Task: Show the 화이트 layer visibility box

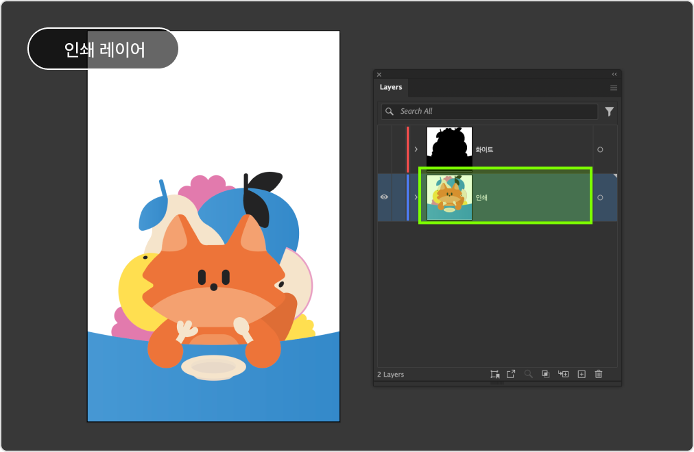Action: coord(384,149)
